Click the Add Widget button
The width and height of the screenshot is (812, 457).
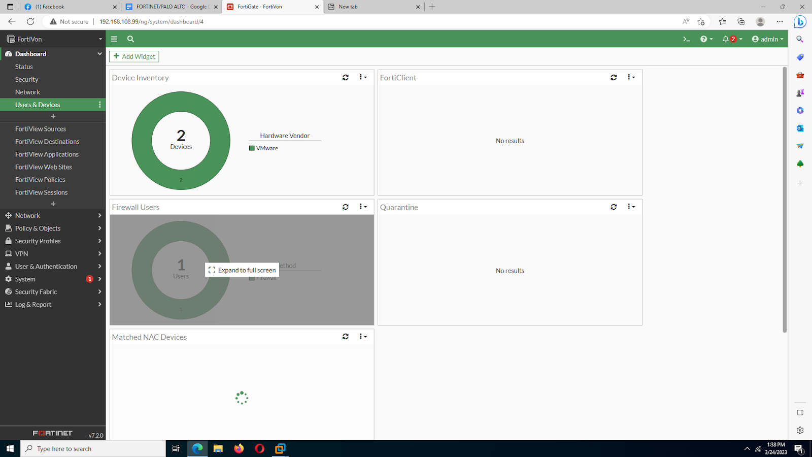(134, 56)
